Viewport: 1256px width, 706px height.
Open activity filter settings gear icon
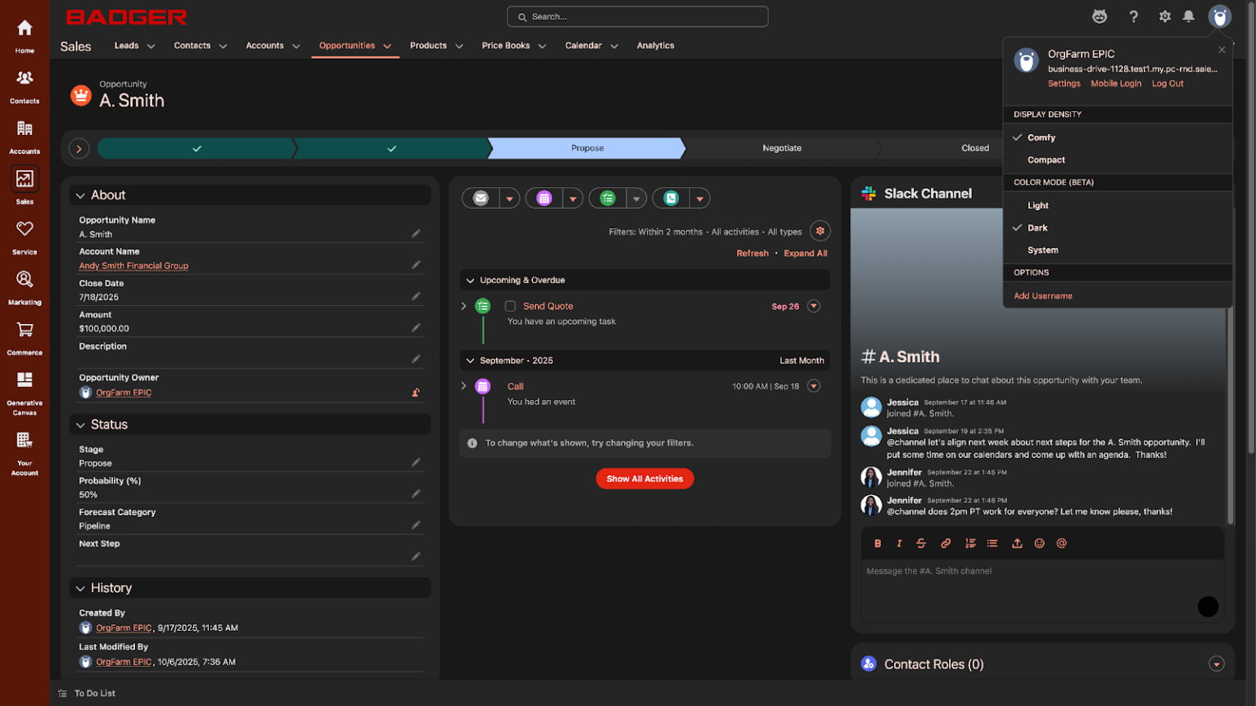820,231
